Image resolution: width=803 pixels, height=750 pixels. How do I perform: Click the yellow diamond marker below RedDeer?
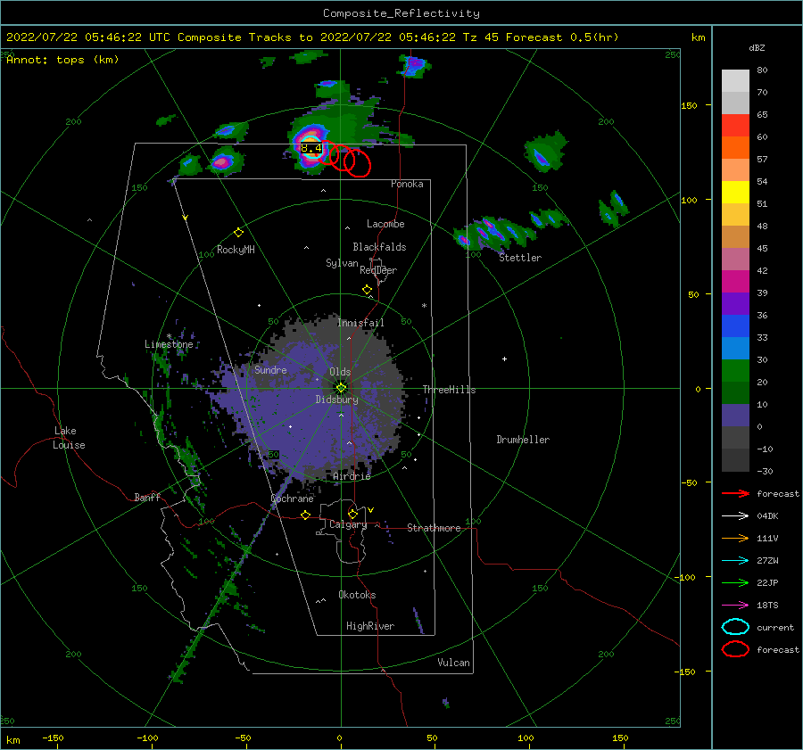(368, 290)
